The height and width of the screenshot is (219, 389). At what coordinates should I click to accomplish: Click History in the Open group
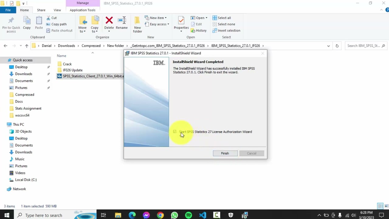point(198,31)
